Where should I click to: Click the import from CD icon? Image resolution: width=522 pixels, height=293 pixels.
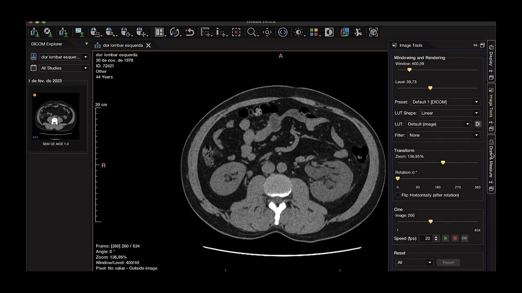tap(48, 32)
